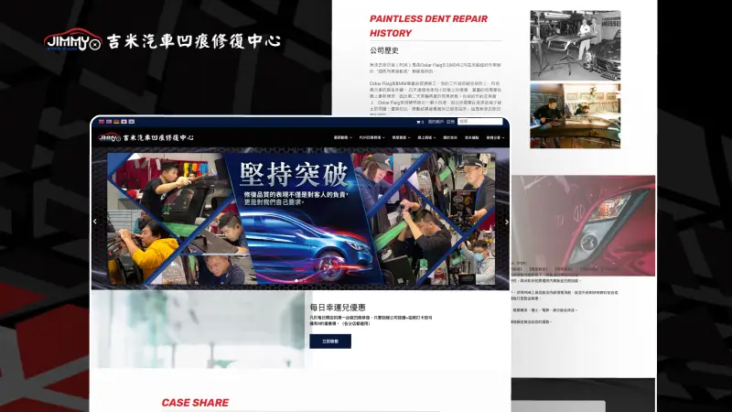Focus the search box in site header

click(479, 122)
